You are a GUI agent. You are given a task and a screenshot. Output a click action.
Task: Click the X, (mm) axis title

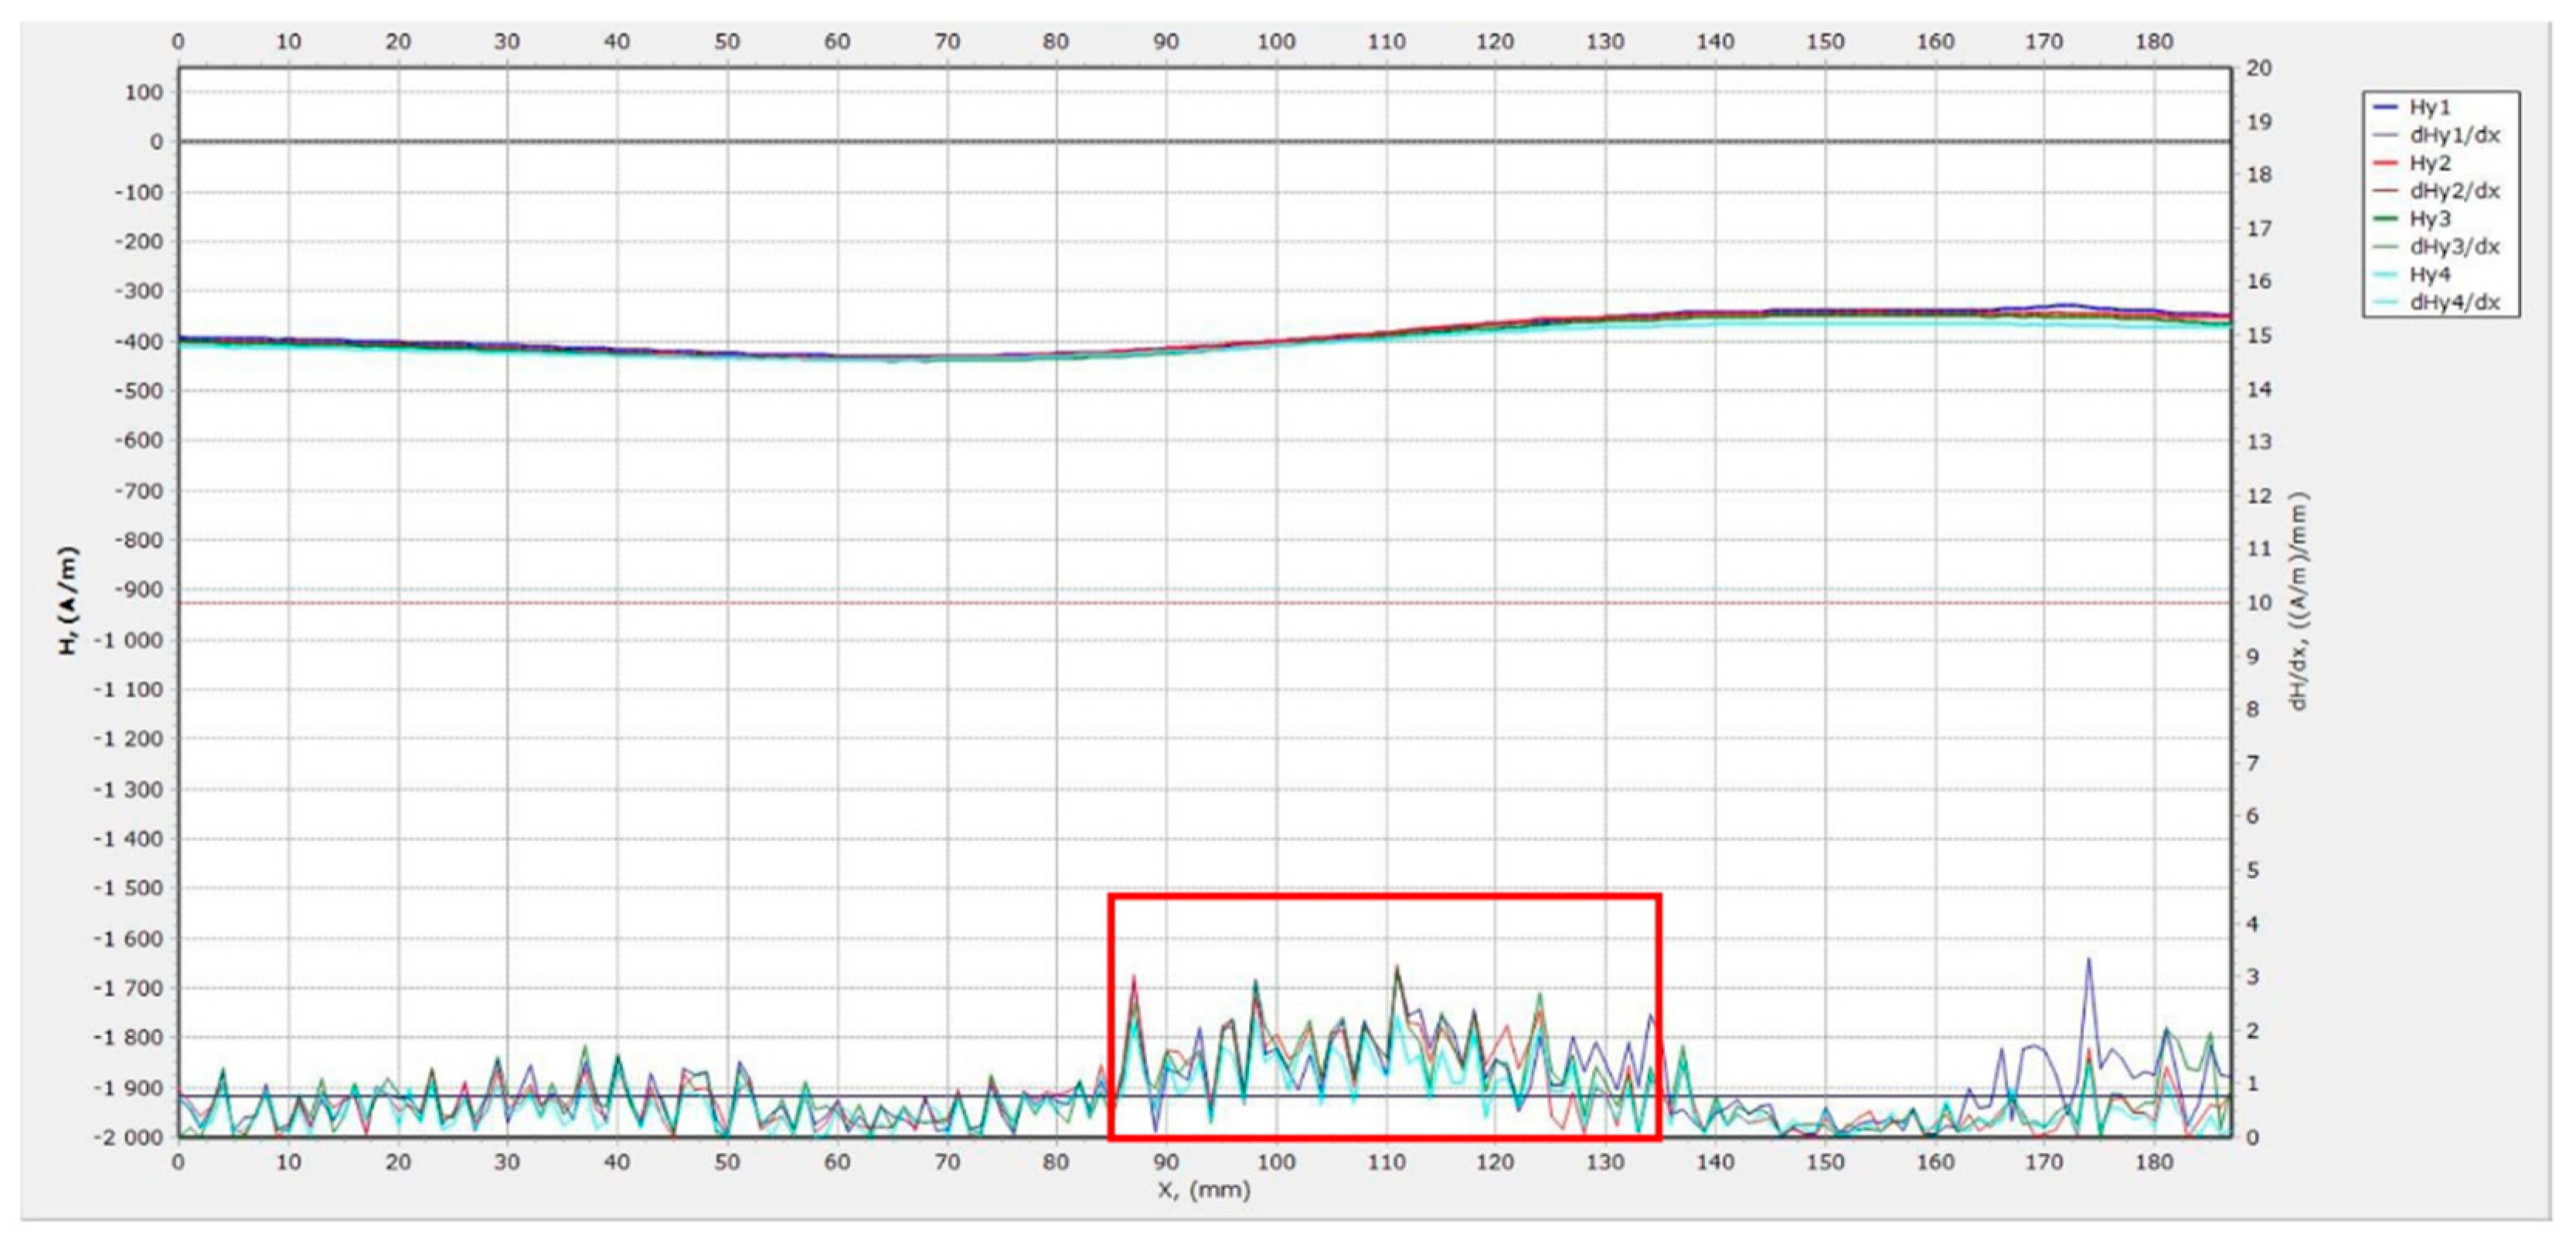tap(1203, 1191)
